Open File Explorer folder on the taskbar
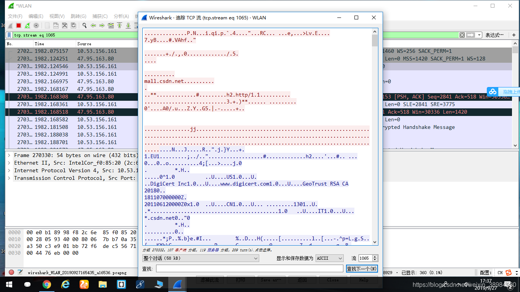 pos(103,284)
